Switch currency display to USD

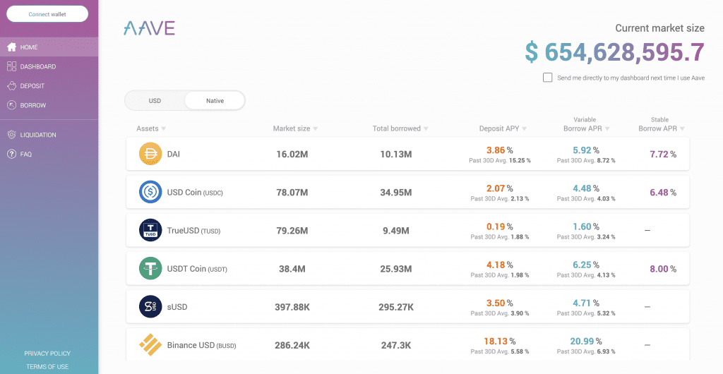155,101
